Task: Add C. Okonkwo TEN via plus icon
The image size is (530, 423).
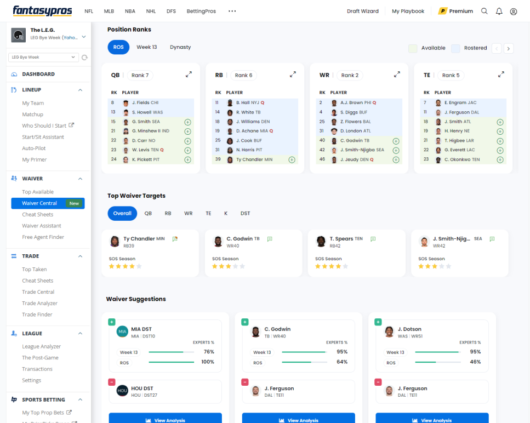Action: pyautogui.click(x=500, y=160)
